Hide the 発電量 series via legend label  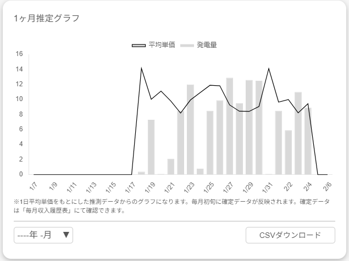tap(207, 45)
